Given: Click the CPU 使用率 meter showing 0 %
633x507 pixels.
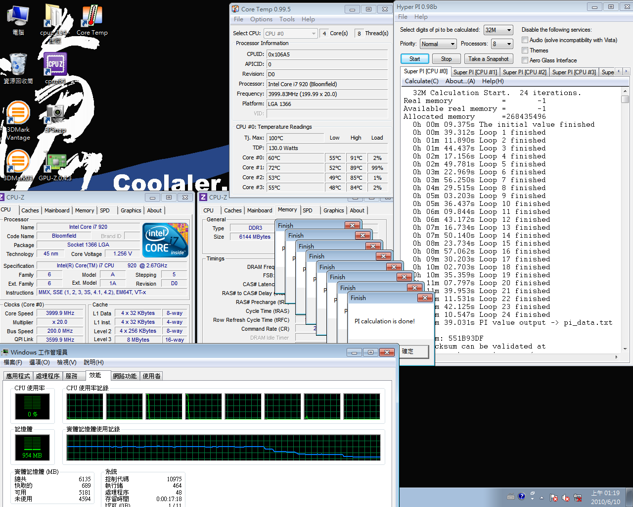Looking at the screenshot, I should [33, 407].
